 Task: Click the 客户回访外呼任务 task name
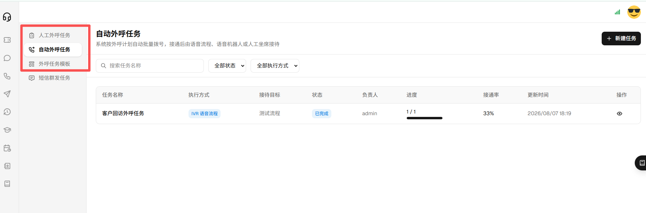click(123, 113)
